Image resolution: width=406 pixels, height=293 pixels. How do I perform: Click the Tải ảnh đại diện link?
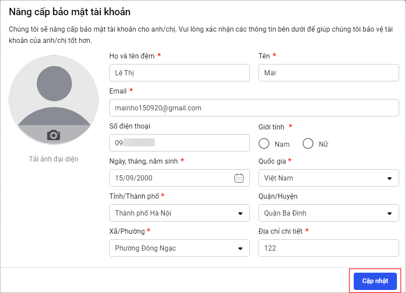click(x=54, y=159)
